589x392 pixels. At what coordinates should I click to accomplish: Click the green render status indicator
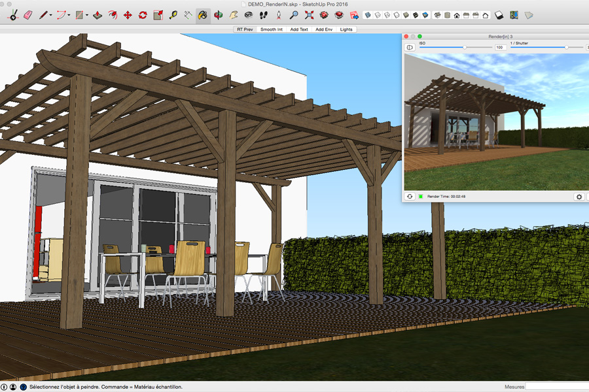[x=421, y=196]
